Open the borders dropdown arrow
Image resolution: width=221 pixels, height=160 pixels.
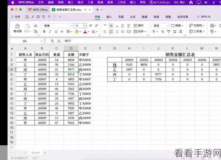click(72, 32)
